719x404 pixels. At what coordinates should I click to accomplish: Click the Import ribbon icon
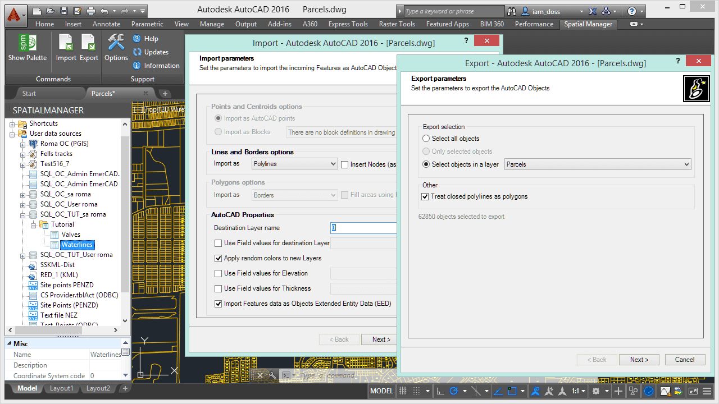coord(66,43)
